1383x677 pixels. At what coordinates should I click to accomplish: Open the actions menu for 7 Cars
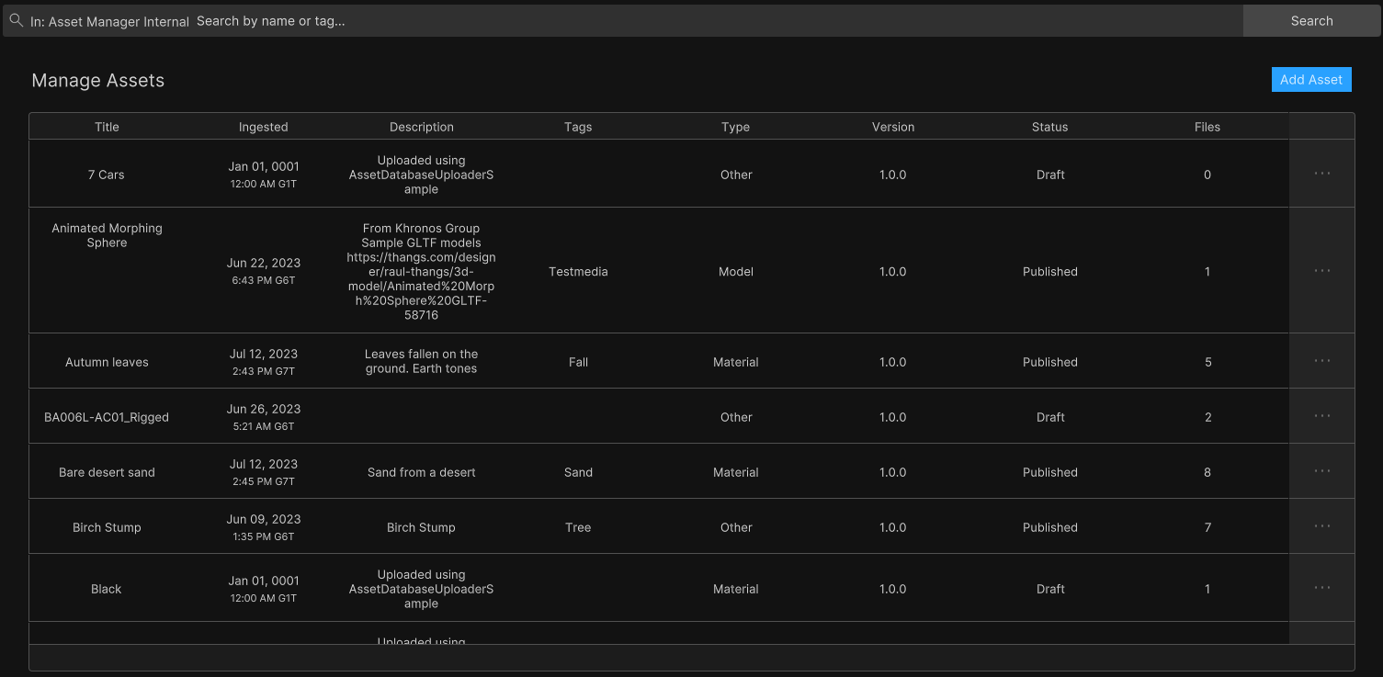click(1321, 173)
